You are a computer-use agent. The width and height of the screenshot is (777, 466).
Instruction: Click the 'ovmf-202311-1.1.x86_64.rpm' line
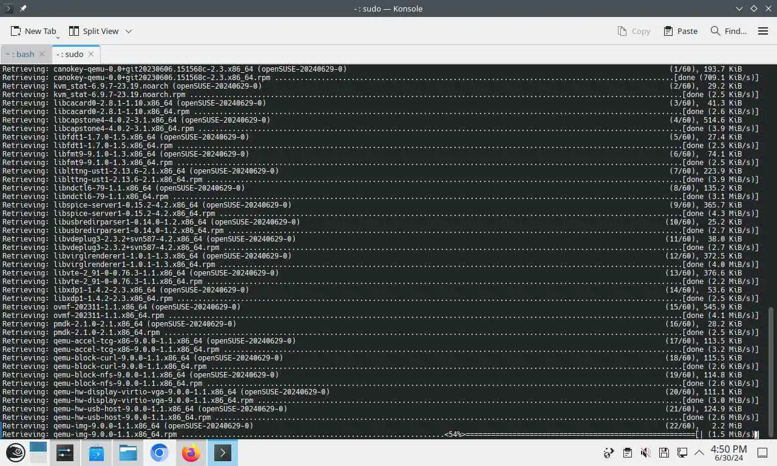click(380, 316)
